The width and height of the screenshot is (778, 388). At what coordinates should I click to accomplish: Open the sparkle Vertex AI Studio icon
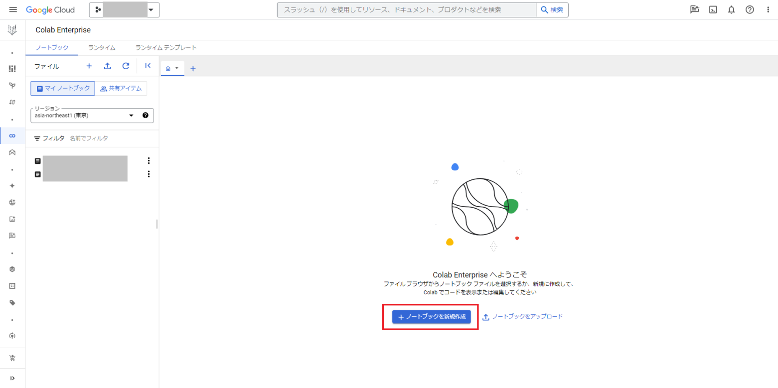(x=12, y=186)
